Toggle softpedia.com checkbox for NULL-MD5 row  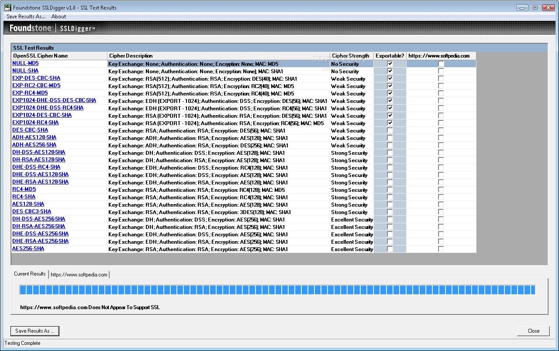click(x=441, y=64)
